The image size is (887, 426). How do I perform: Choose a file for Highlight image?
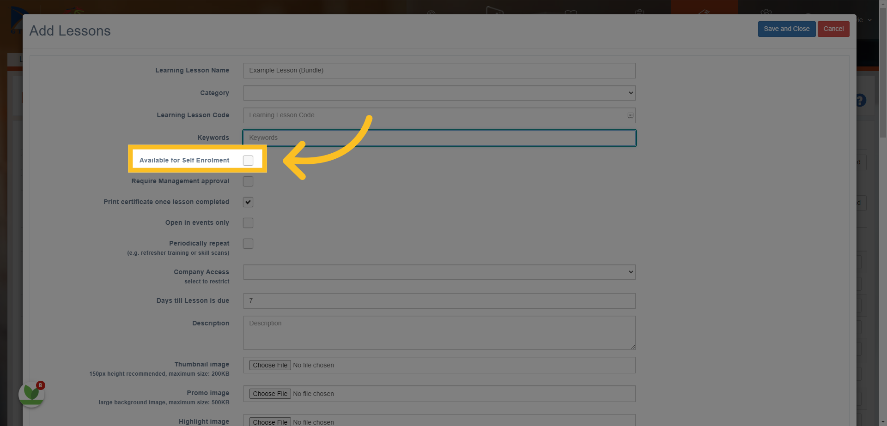point(270,422)
